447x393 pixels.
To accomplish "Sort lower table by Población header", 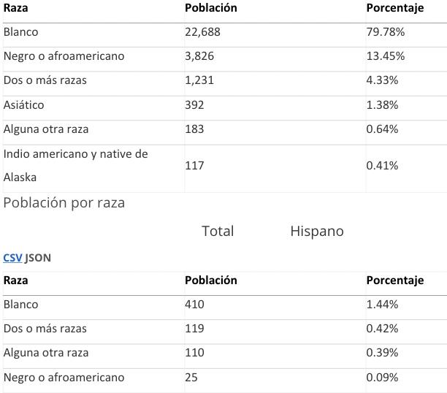I will (211, 281).
